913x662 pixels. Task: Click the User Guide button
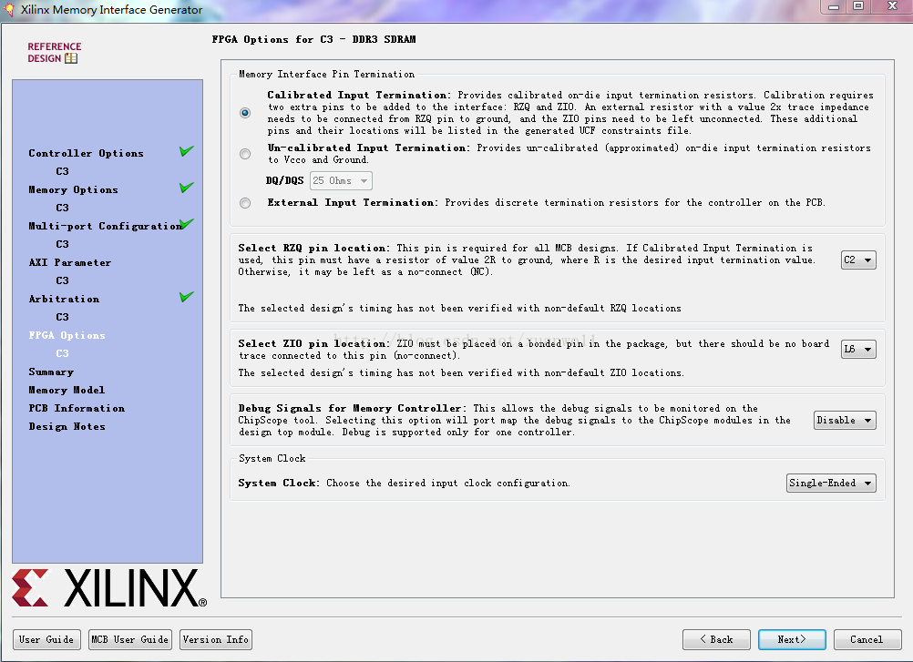click(x=46, y=639)
